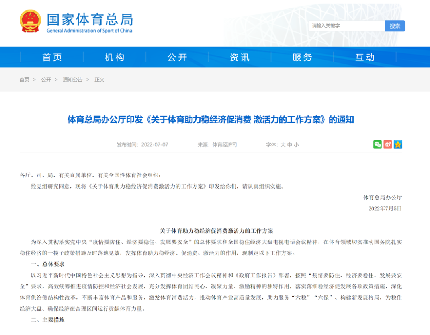The width and height of the screenshot is (430, 335).
Task: Click the article title 体育总局办公厅印发 notice
Action: tap(211, 120)
